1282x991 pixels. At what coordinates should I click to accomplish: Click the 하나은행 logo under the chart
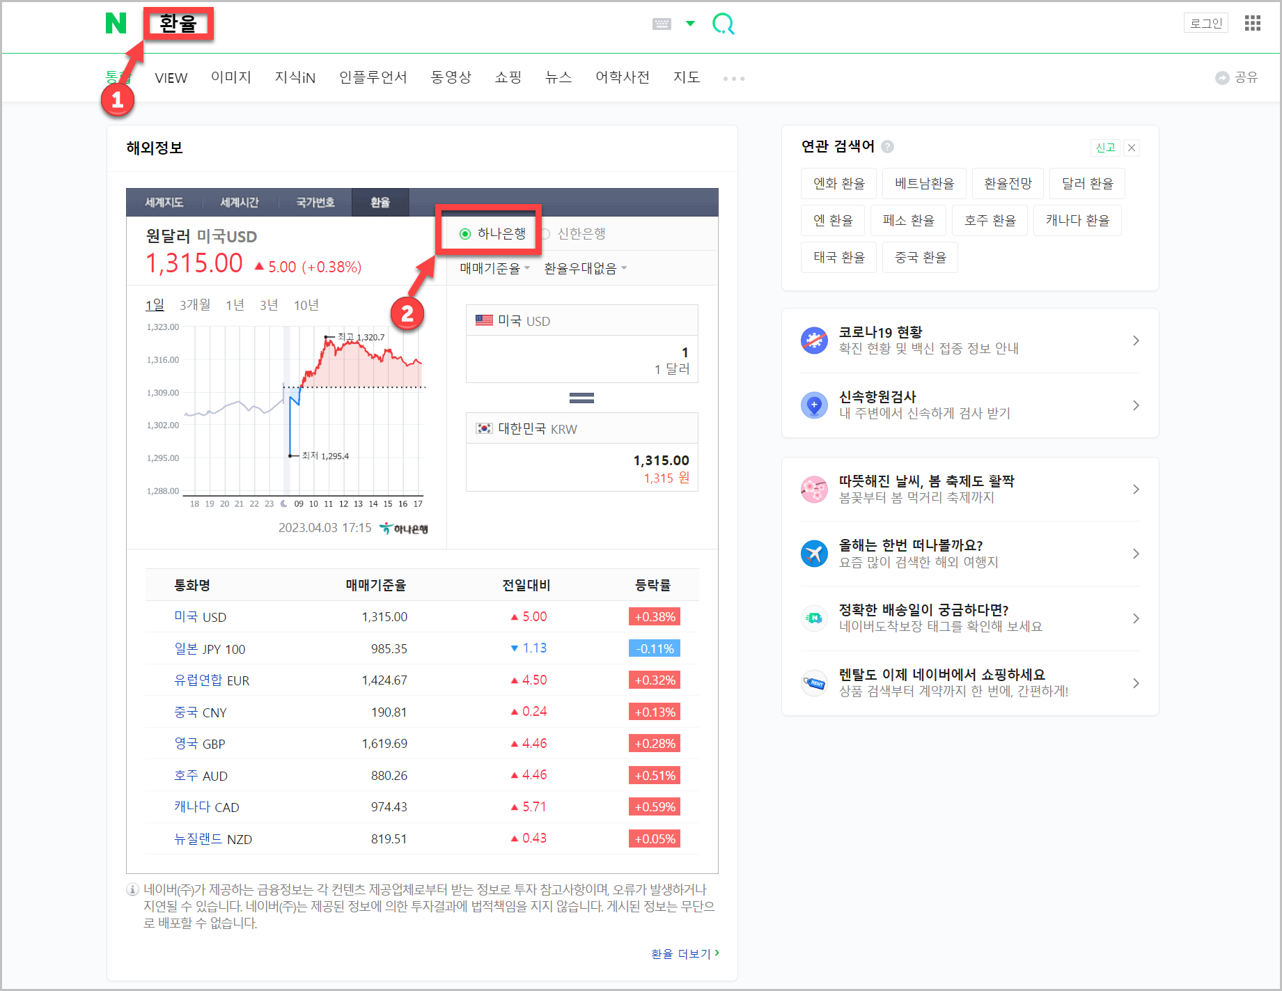404,529
